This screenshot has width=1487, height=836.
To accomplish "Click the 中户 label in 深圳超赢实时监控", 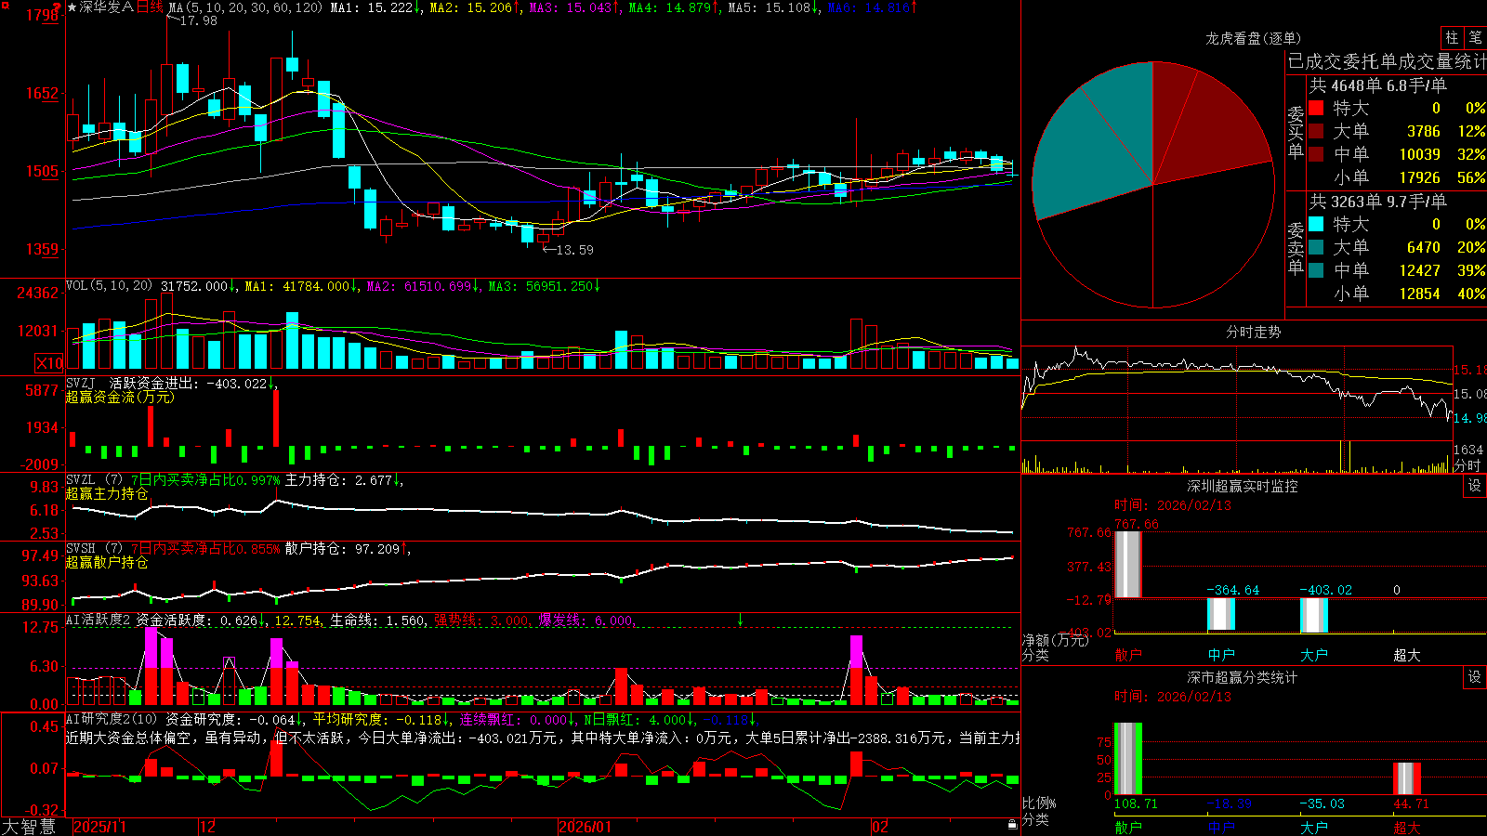I will pyautogui.click(x=1221, y=655).
